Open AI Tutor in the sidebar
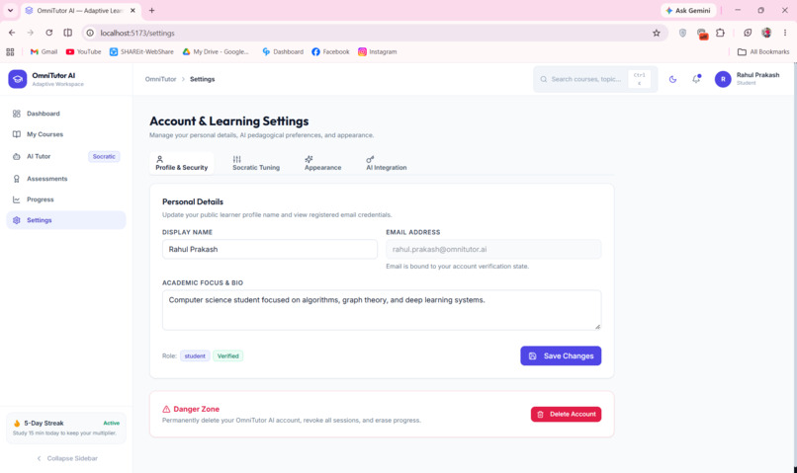Viewport: 797px width, 473px height. pyautogui.click(x=66, y=156)
